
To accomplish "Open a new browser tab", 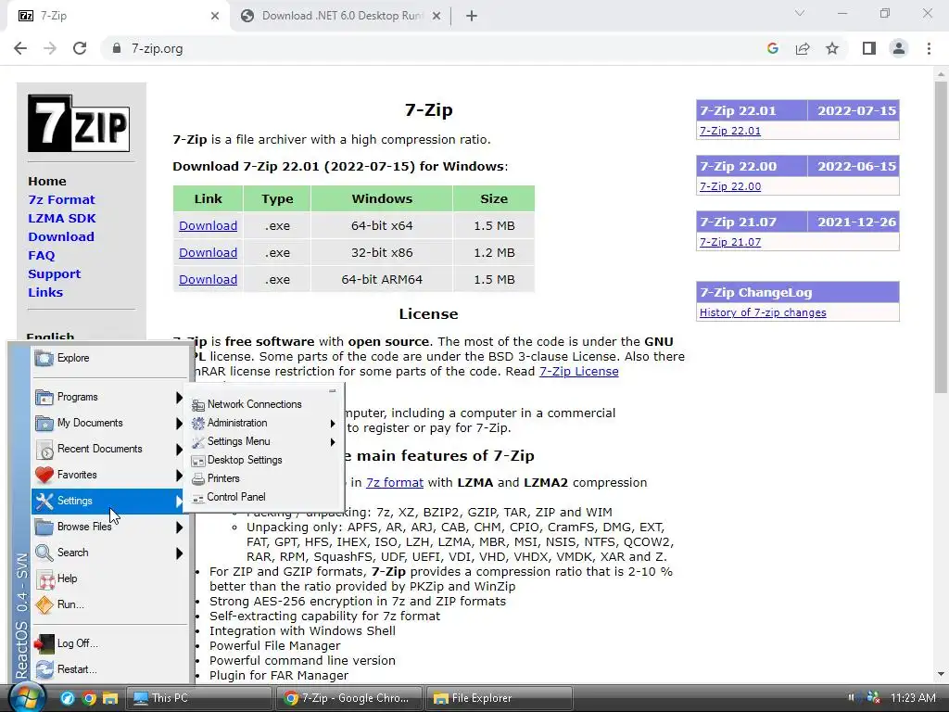I will click(x=472, y=17).
